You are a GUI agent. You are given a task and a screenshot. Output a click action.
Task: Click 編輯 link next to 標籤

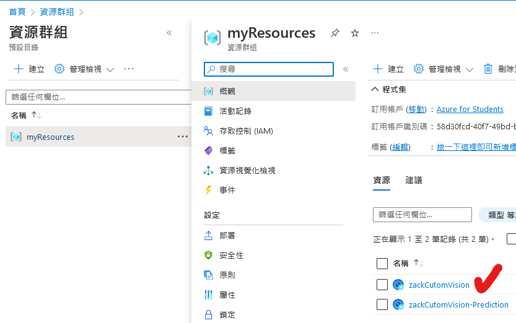pos(400,147)
